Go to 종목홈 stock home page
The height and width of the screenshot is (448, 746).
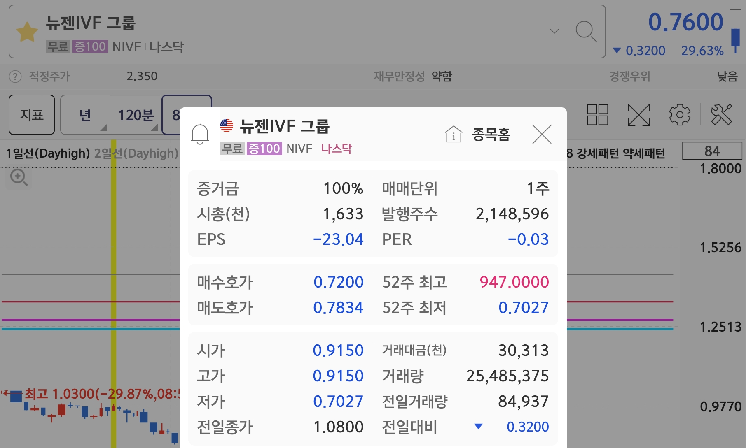pos(491,135)
